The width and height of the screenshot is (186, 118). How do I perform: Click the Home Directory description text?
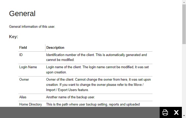click(93, 104)
